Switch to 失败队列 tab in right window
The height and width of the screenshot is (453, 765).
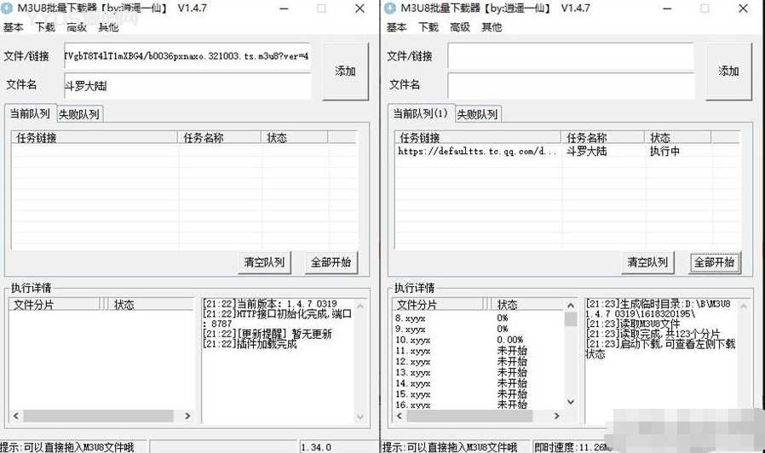point(477,115)
